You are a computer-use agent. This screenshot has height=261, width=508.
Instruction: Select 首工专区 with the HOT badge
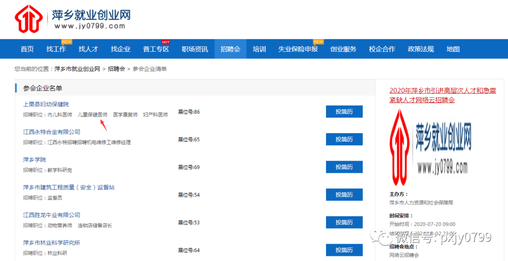(x=156, y=49)
